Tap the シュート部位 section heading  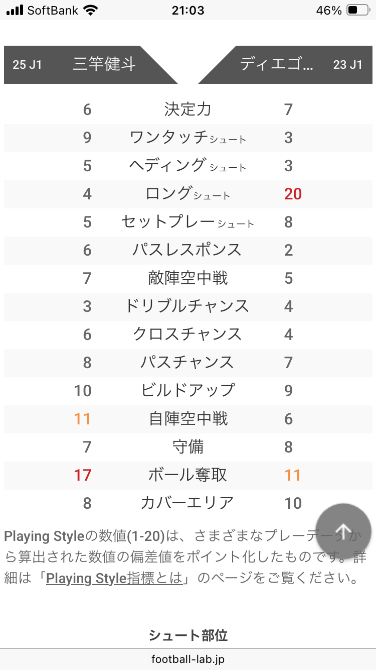188,635
